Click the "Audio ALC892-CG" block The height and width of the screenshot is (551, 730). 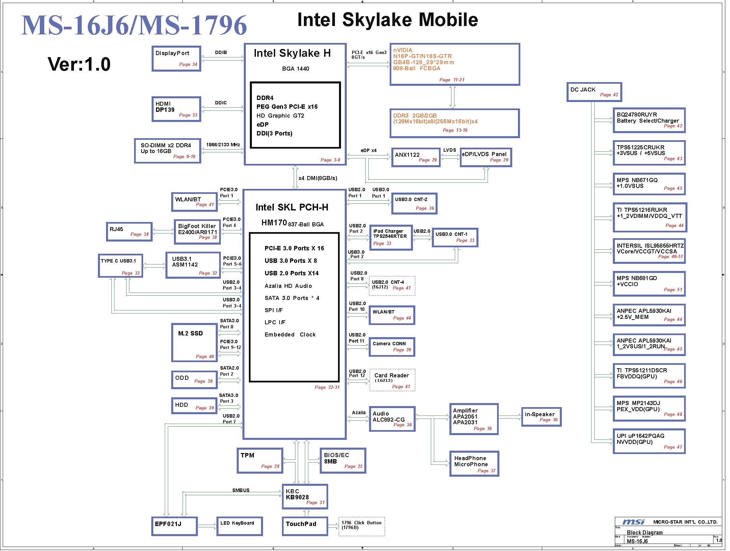392,419
